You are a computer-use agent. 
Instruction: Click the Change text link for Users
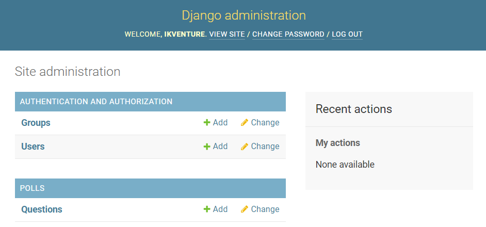coord(265,147)
